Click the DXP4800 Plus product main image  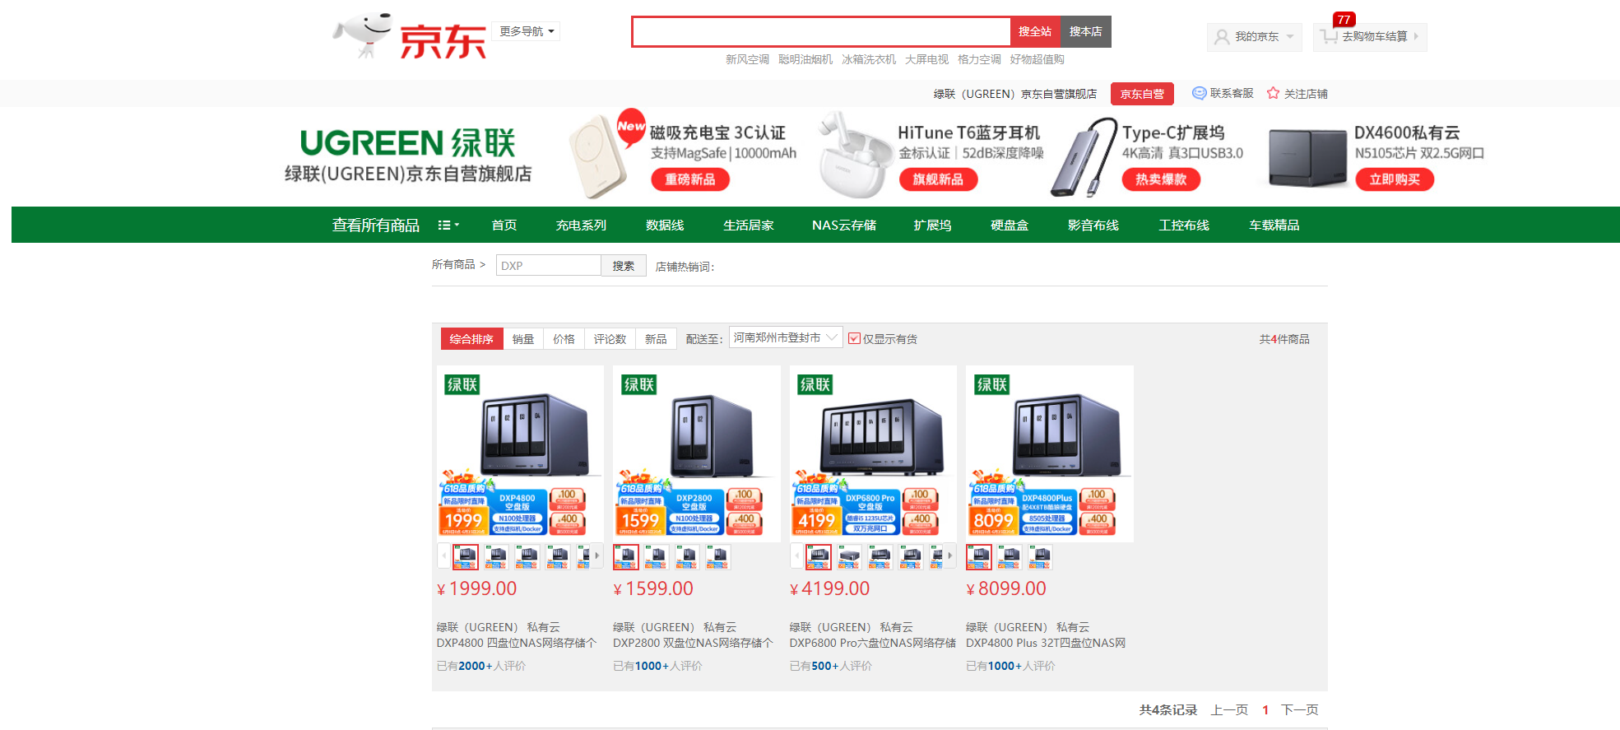1050,453
